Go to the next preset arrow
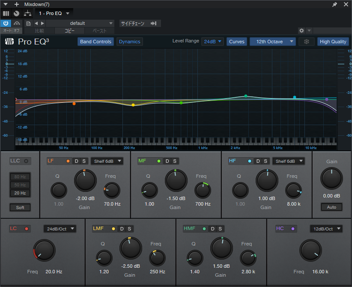The width and height of the screenshot is (352, 287). [x=42, y=24]
